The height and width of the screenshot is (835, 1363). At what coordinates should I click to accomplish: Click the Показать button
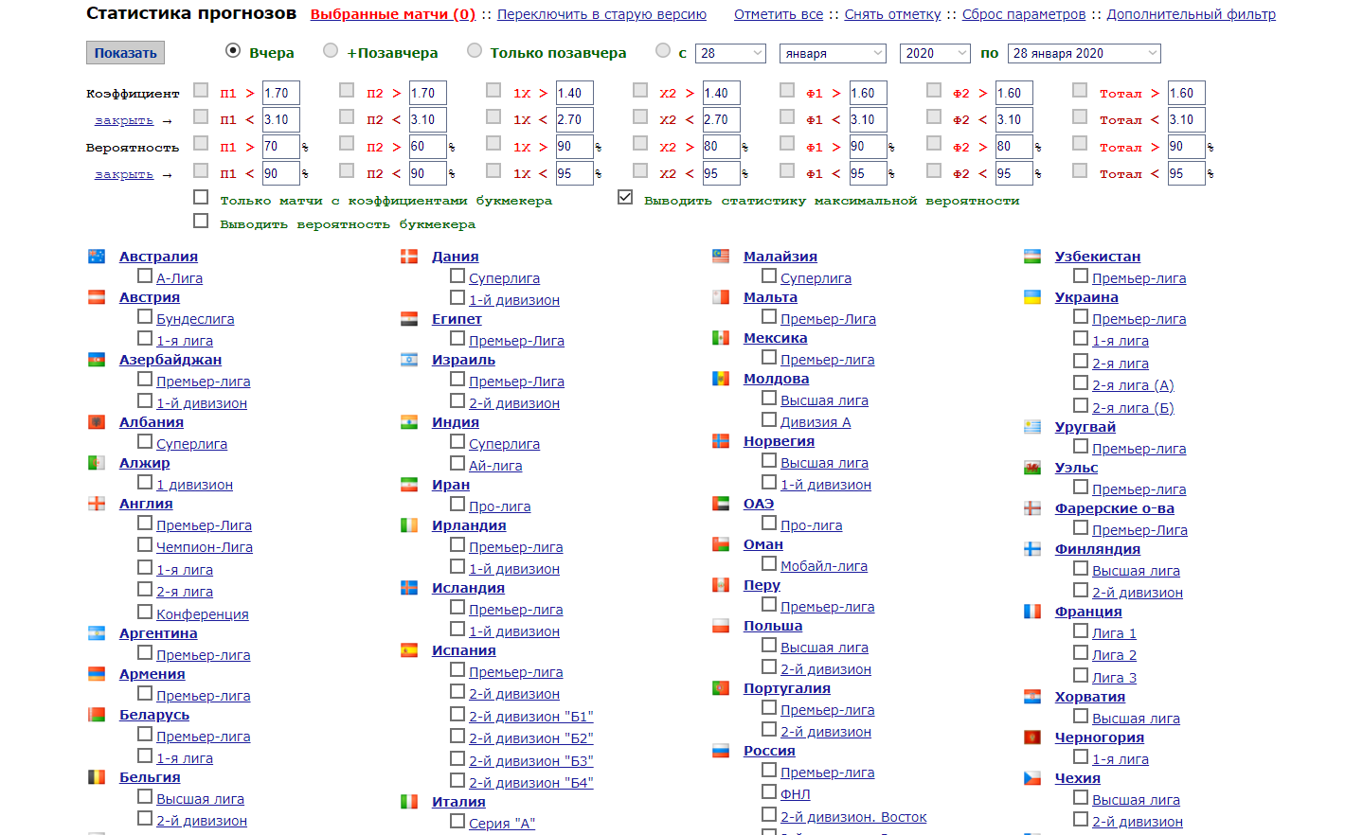[125, 53]
